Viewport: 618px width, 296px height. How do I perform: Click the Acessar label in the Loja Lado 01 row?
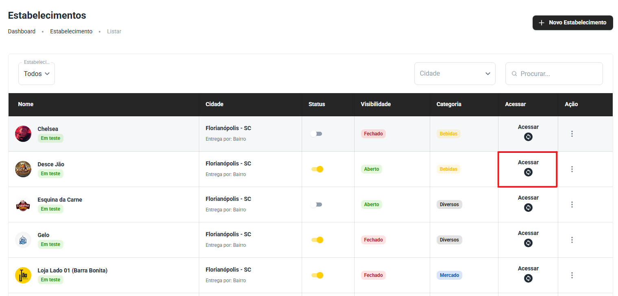(528, 268)
